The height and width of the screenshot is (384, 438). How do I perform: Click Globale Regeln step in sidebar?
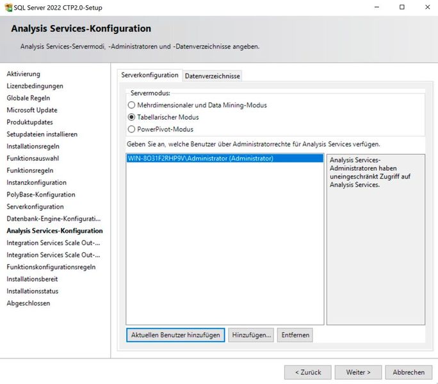[28, 98]
